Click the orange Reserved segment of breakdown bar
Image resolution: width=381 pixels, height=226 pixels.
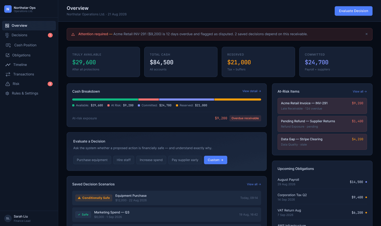pos(238,100)
